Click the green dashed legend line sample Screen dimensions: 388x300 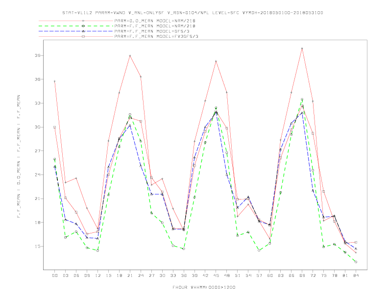tap(76, 26)
